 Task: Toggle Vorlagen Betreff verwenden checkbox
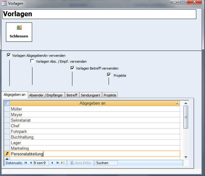(x=72, y=68)
